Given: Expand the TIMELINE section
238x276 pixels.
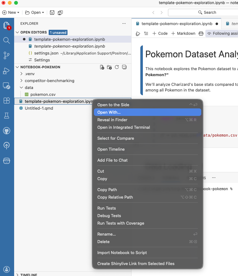Looking at the screenshot, I should pyautogui.click(x=29, y=274).
